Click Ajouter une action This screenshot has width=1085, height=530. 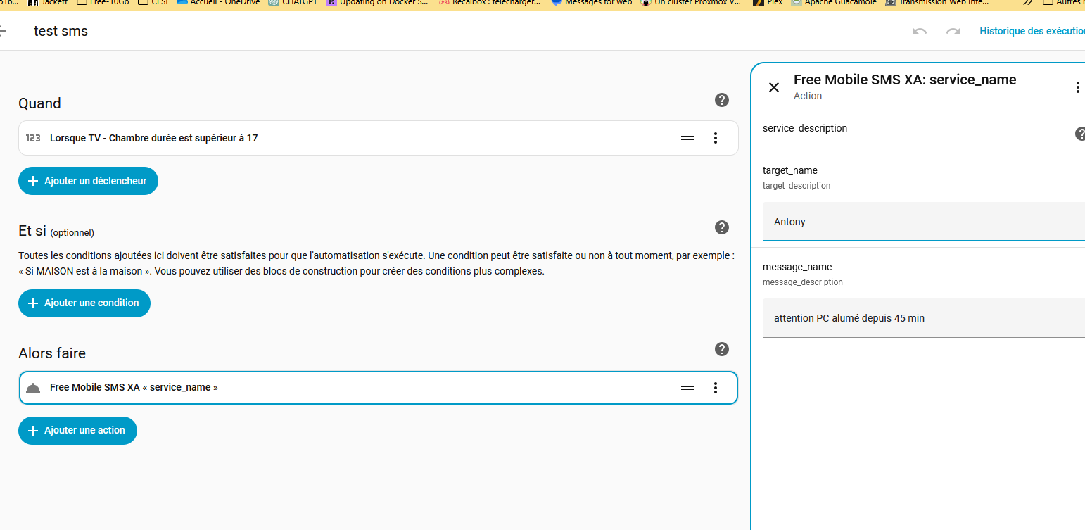[x=77, y=430]
